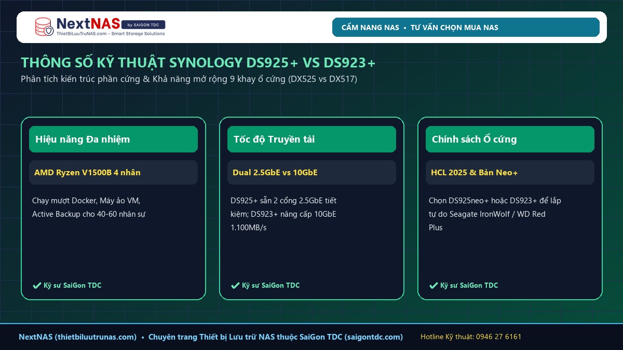Select the Tốc độ Truyền tải header
The height and width of the screenshot is (350, 623).
311,139
